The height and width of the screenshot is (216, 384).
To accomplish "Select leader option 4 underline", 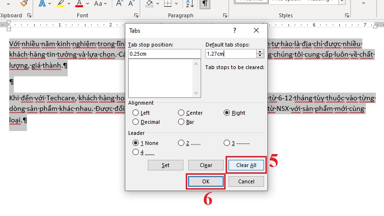I will click(x=135, y=152).
